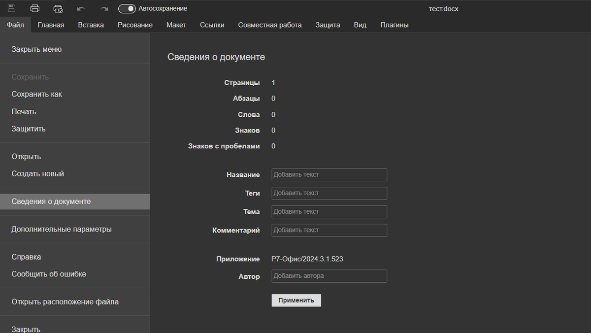Click the тест.docx document title
The height and width of the screenshot is (333, 591).
point(444,9)
